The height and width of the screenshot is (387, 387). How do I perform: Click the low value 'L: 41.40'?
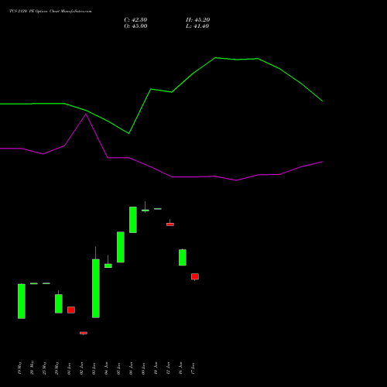[197, 26]
